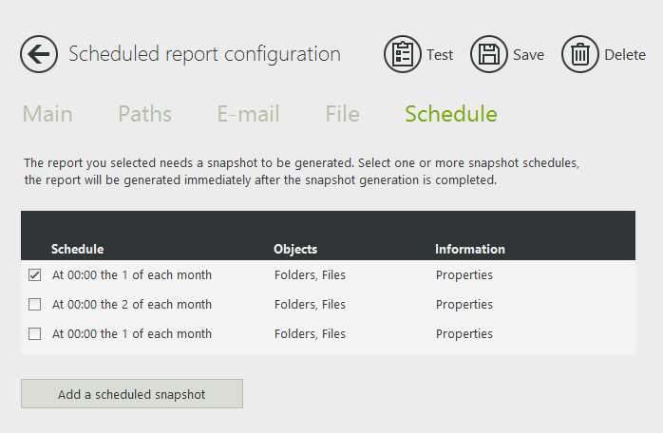
Task: Click the Save floppy disk icon
Action: (x=489, y=54)
